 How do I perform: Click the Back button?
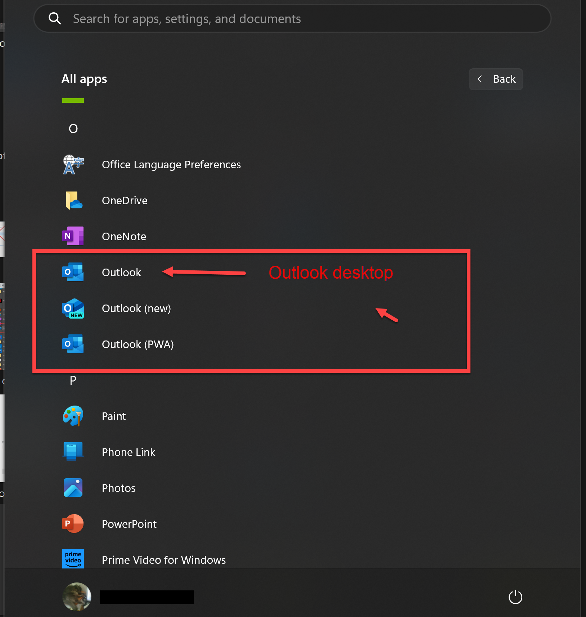496,79
